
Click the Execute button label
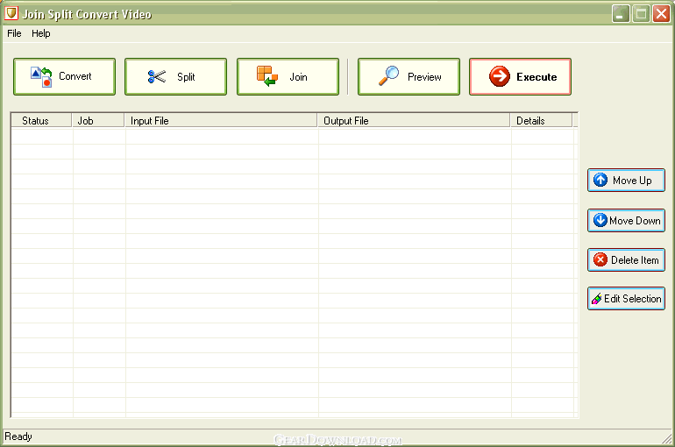point(536,77)
